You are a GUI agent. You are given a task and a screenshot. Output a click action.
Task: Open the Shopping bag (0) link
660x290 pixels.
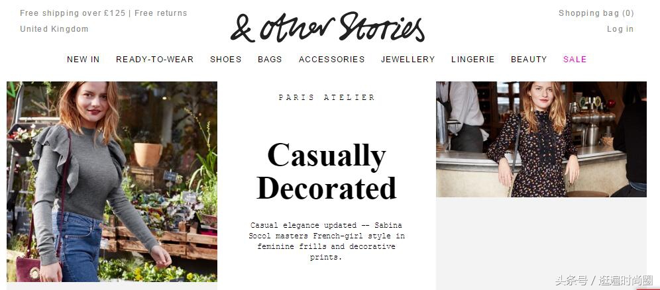[596, 13]
